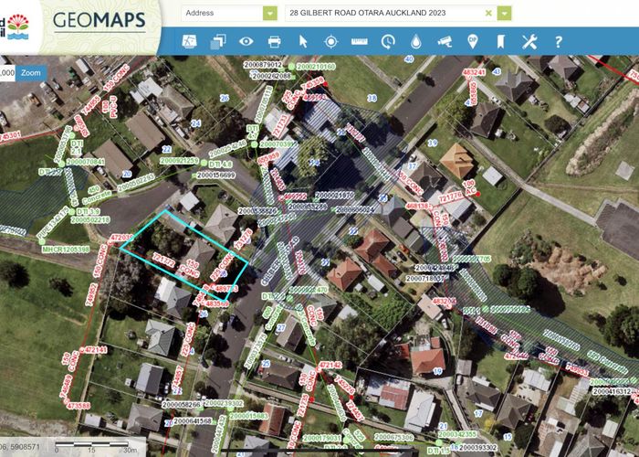Click the 2000718037 label
639x457 pixels.
point(426,278)
